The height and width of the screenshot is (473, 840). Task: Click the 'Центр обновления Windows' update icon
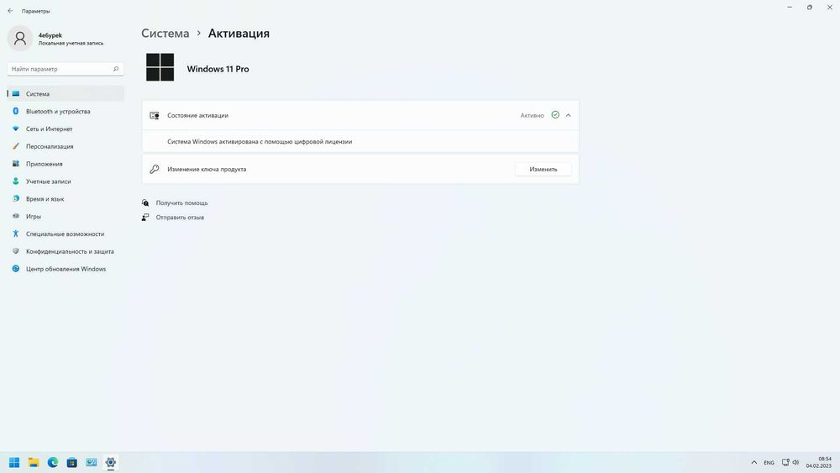click(15, 269)
